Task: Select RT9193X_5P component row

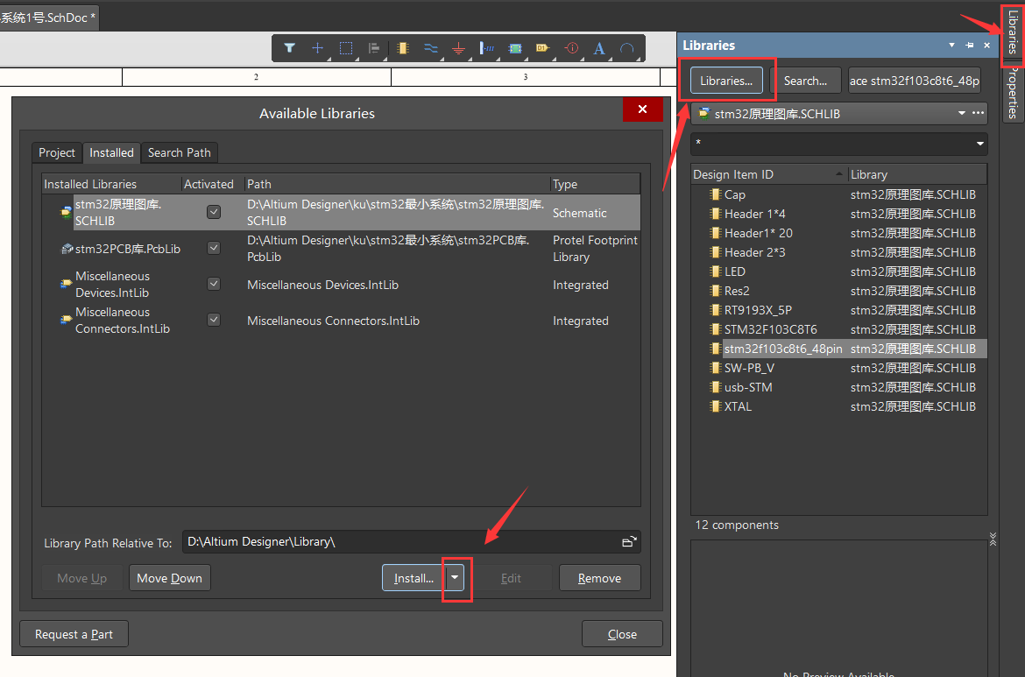Action: point(838,310)
